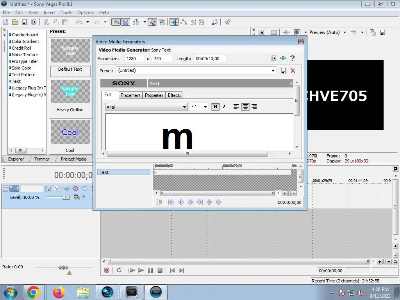400x300 pixels.
Task: Toggle Sync Cursor lock in keyframe controller
Action: [159, 202]
